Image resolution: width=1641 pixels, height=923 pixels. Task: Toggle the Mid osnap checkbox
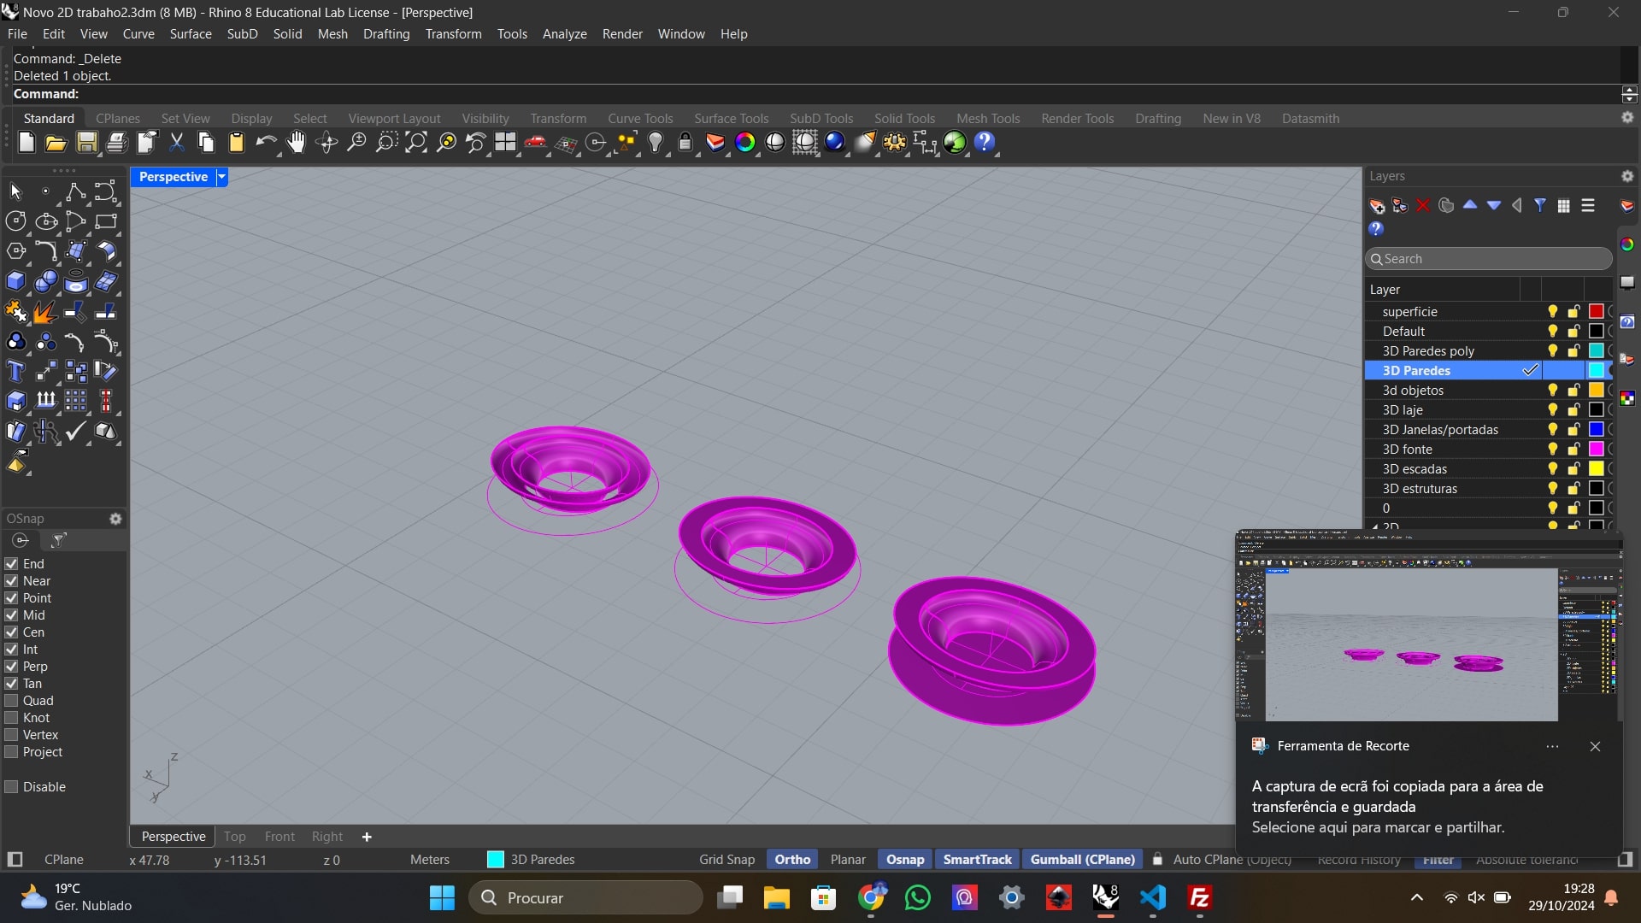click(x=11, y=615)
